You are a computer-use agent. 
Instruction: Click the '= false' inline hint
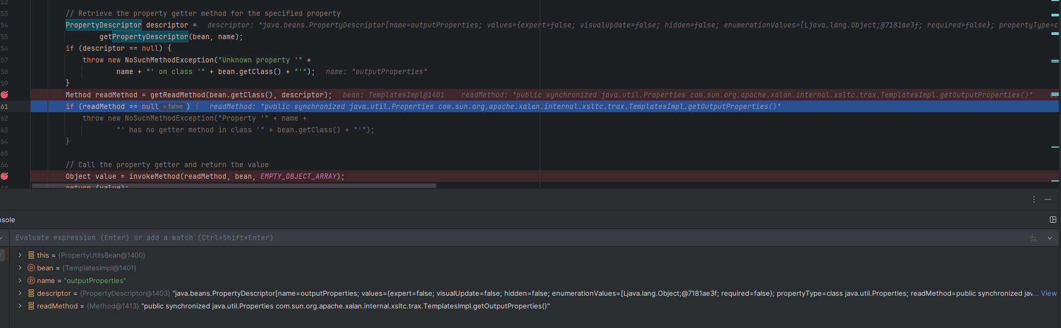[x=173, y=106]
